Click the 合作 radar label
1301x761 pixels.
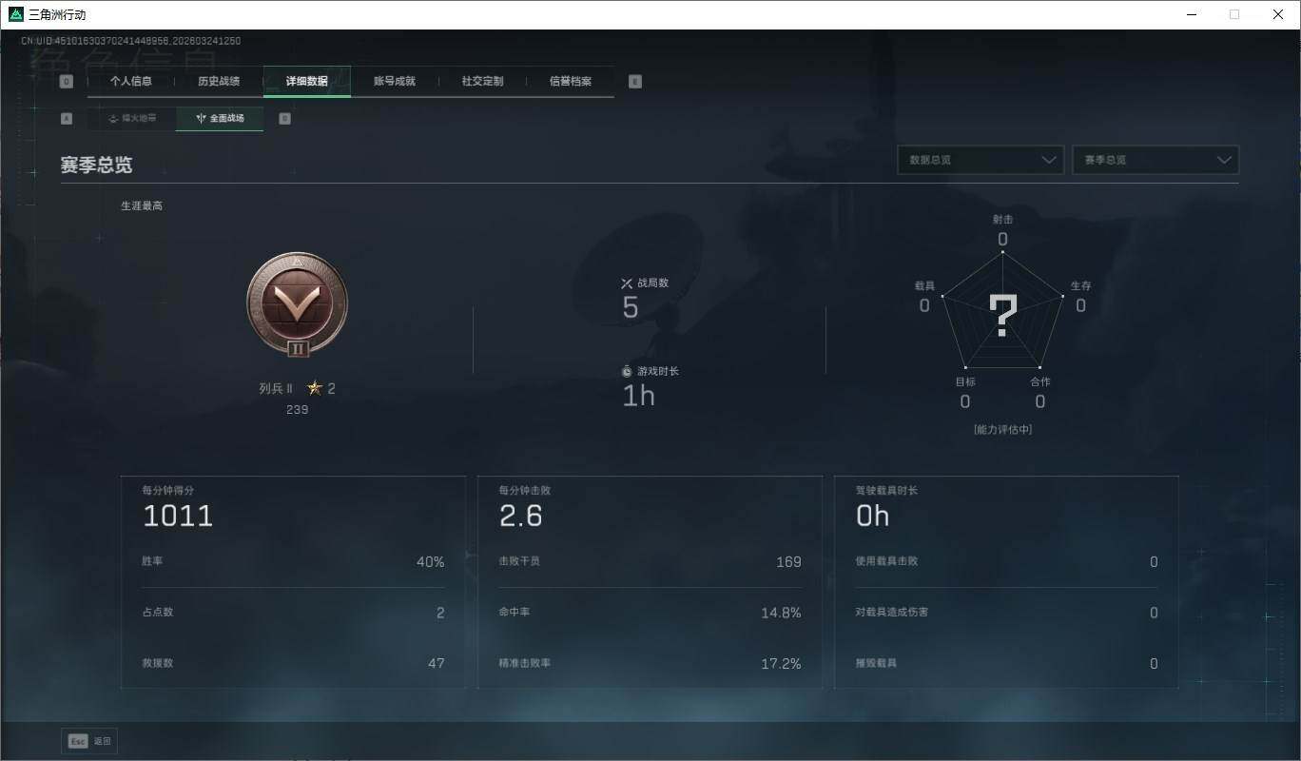[x=1040, y=382]
